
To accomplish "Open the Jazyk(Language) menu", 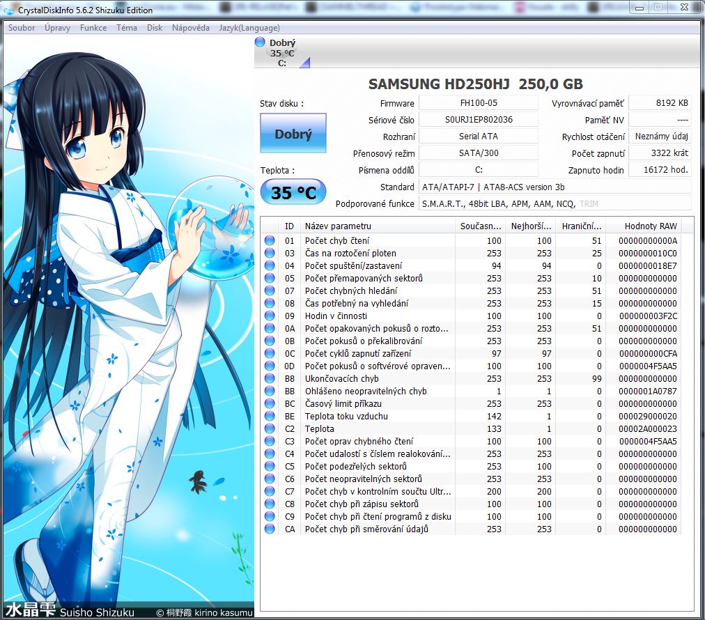I will pos(249,28).
